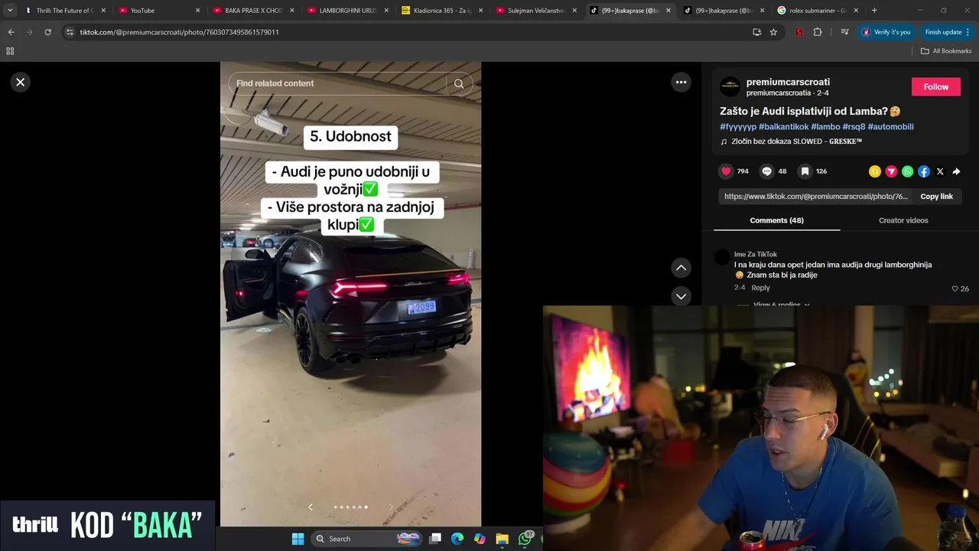Open Task View on the taskbar

435,539
